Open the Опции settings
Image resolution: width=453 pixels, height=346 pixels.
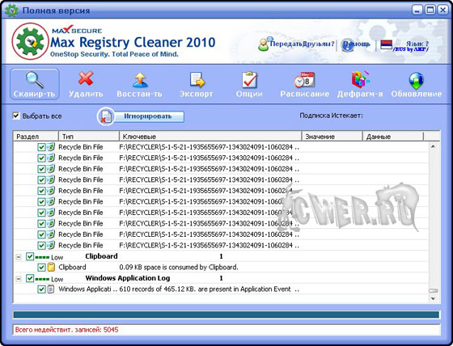coord(249,84)
